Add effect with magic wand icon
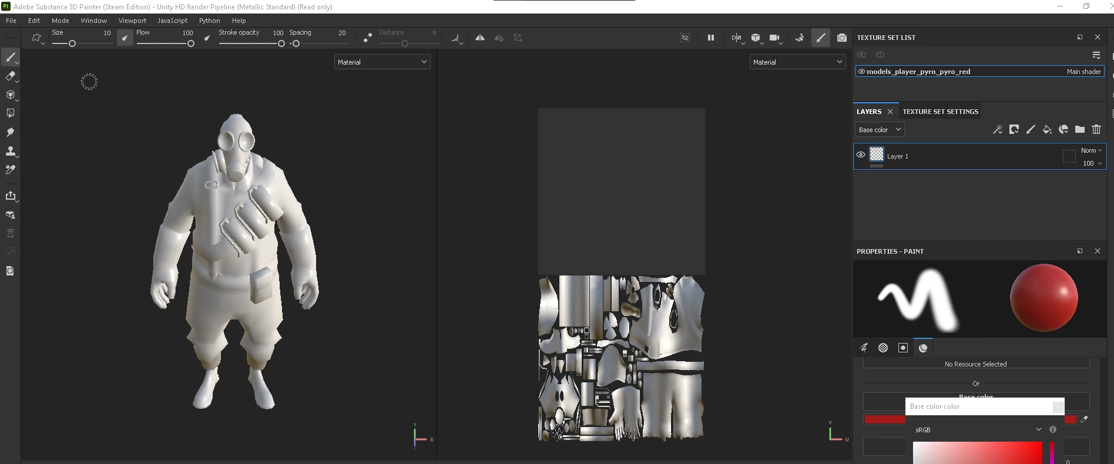The height and width of the screenshot is (464, 1114). click(998, 129)
